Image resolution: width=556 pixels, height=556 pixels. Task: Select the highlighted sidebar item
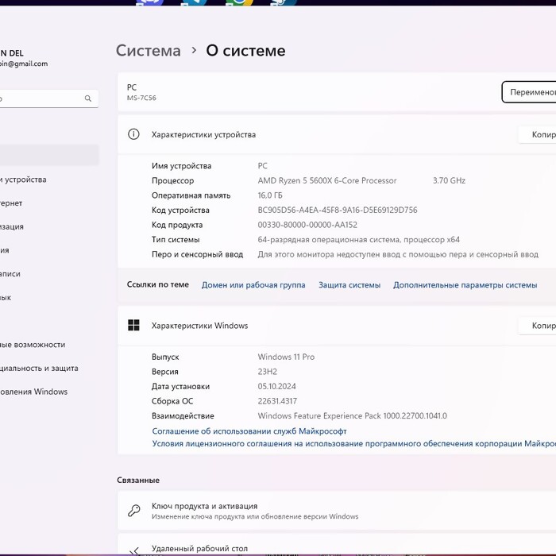(49, 155)
